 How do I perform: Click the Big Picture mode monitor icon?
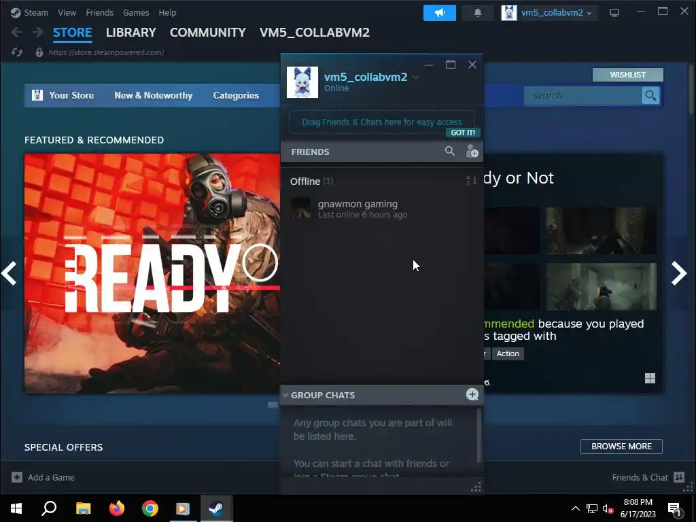click(614, 13)
